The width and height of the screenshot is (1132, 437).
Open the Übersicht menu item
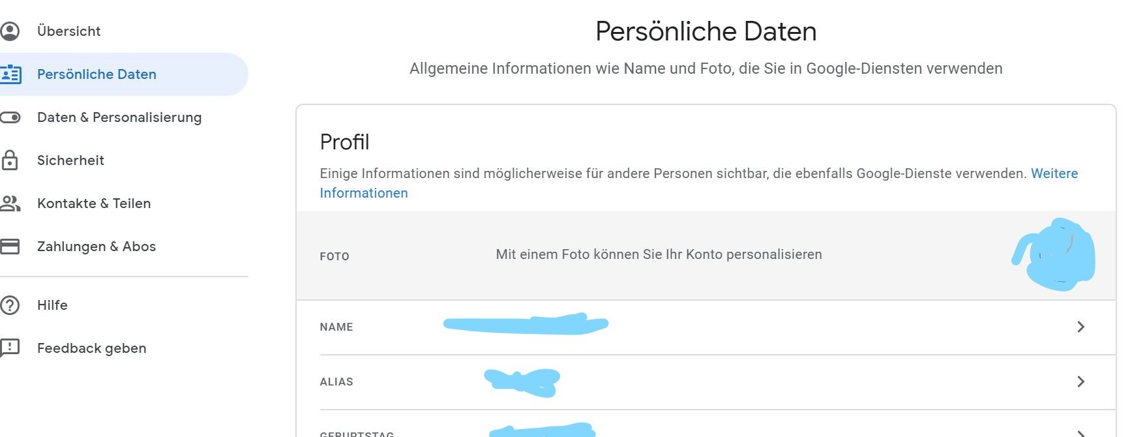click(x=68, y=31)
